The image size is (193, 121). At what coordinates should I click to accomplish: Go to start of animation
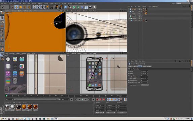coord(72,99)
